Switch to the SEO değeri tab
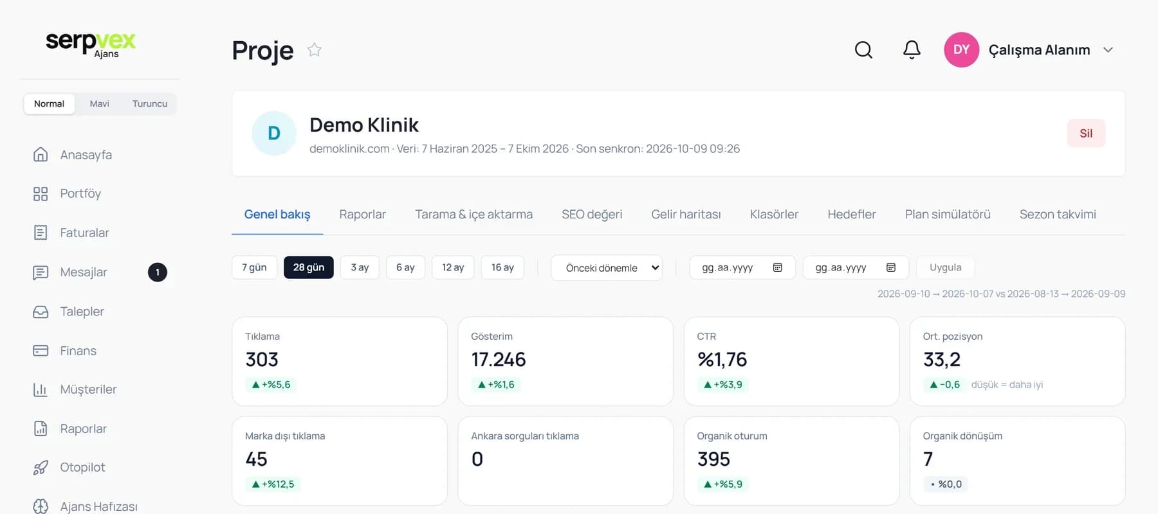Image resolution: width=1158 pixels, height=514 pixels. tap(592, 215)
